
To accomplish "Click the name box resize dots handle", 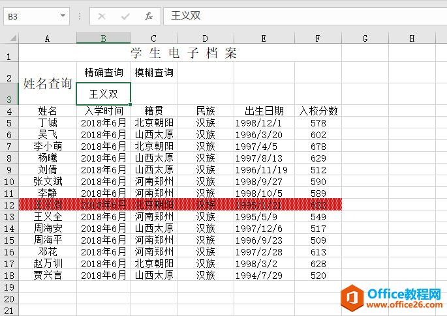I will pos(80,16).
